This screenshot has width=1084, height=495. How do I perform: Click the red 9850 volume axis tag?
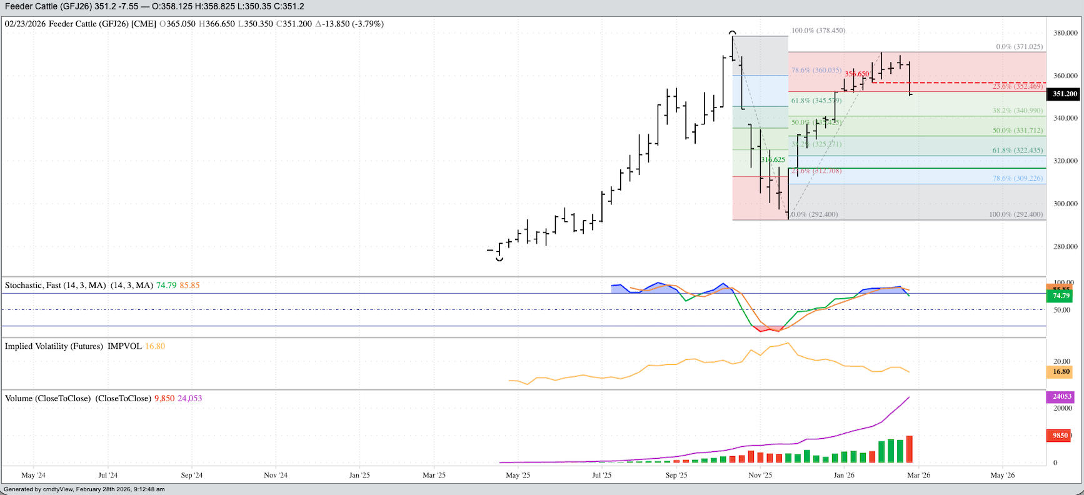click(x=1060, y=436)
